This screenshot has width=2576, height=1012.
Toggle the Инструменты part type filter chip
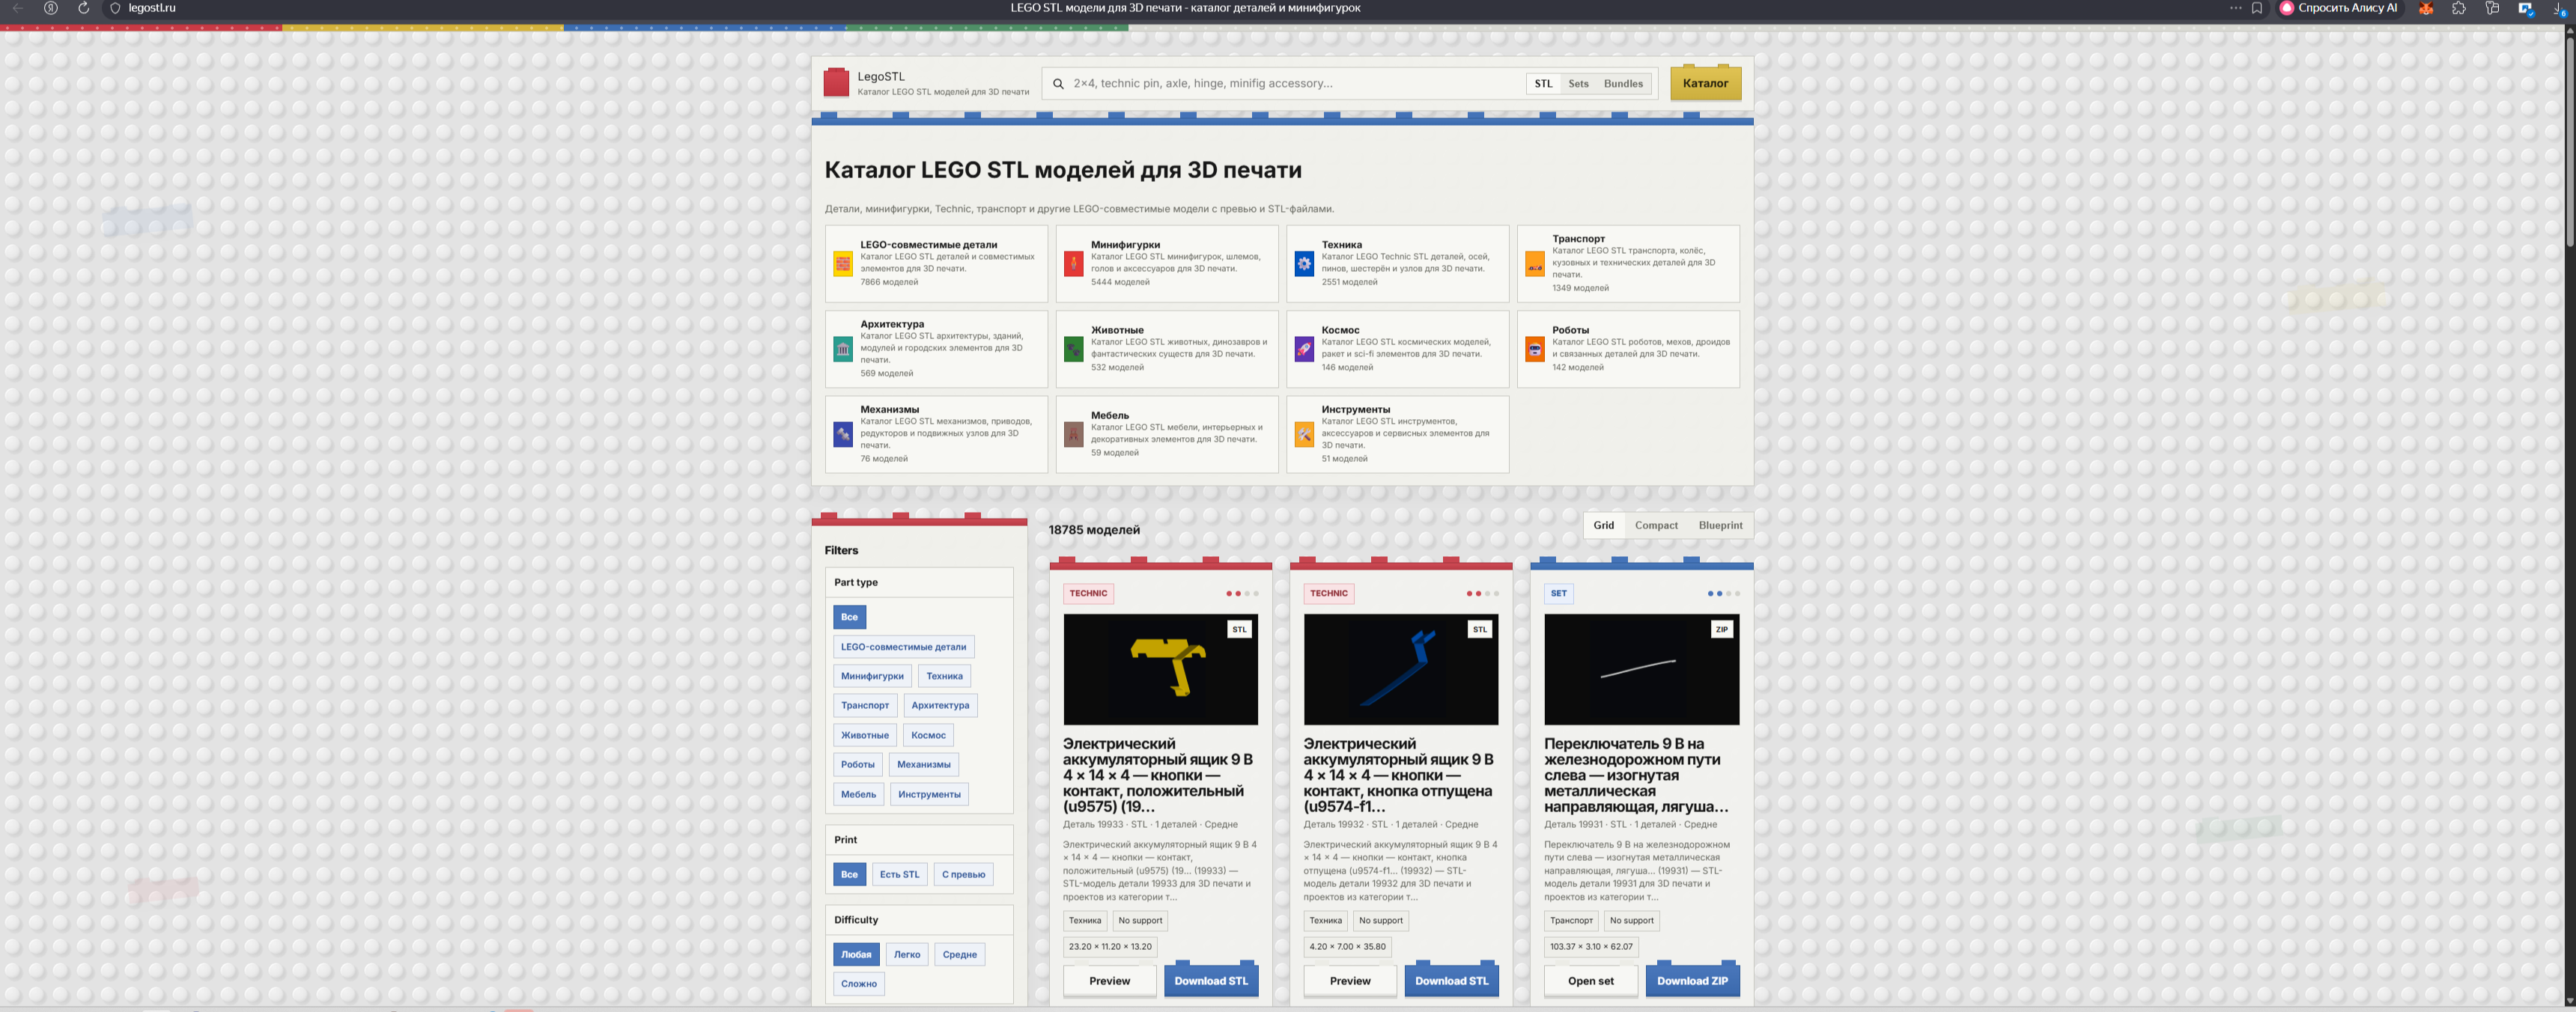coord(929,794)
